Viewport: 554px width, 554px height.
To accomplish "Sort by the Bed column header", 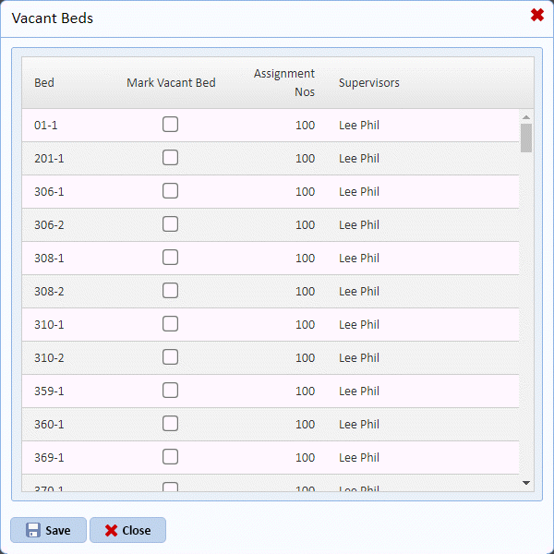I will pyautogui.click(x=44, y=83).
